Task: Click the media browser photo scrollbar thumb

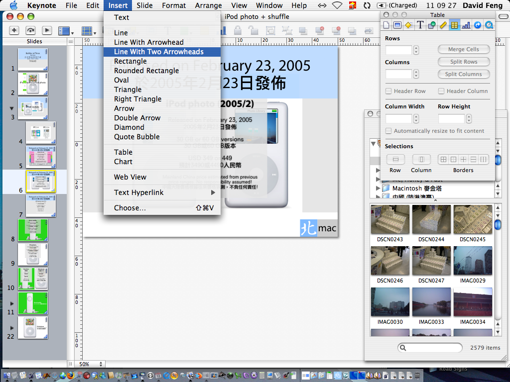Action: point(498,224)
